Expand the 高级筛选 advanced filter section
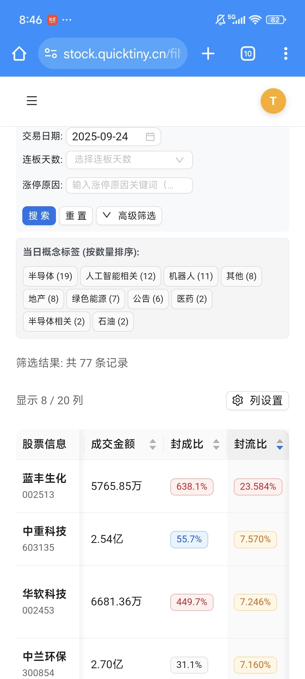 coord(129,216)
